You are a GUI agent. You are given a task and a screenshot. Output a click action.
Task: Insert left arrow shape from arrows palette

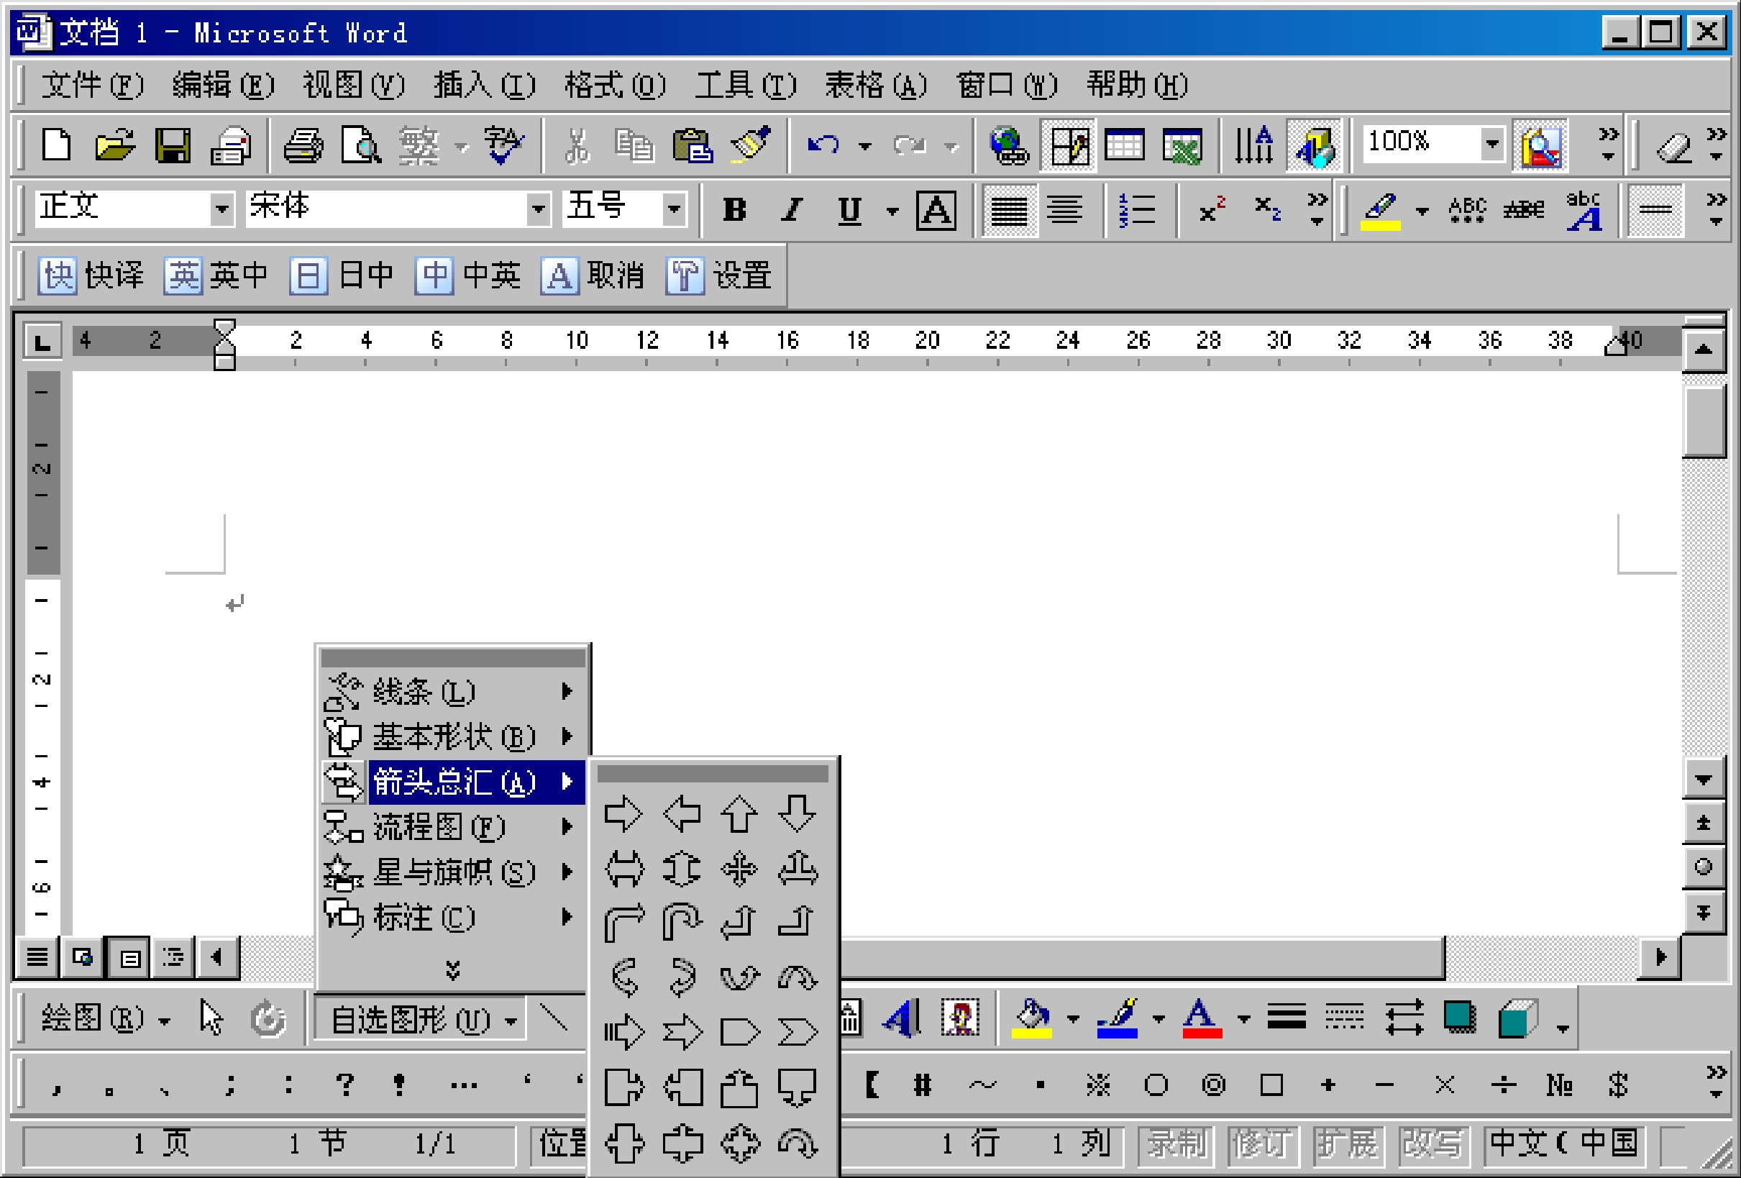coord(682,814)
